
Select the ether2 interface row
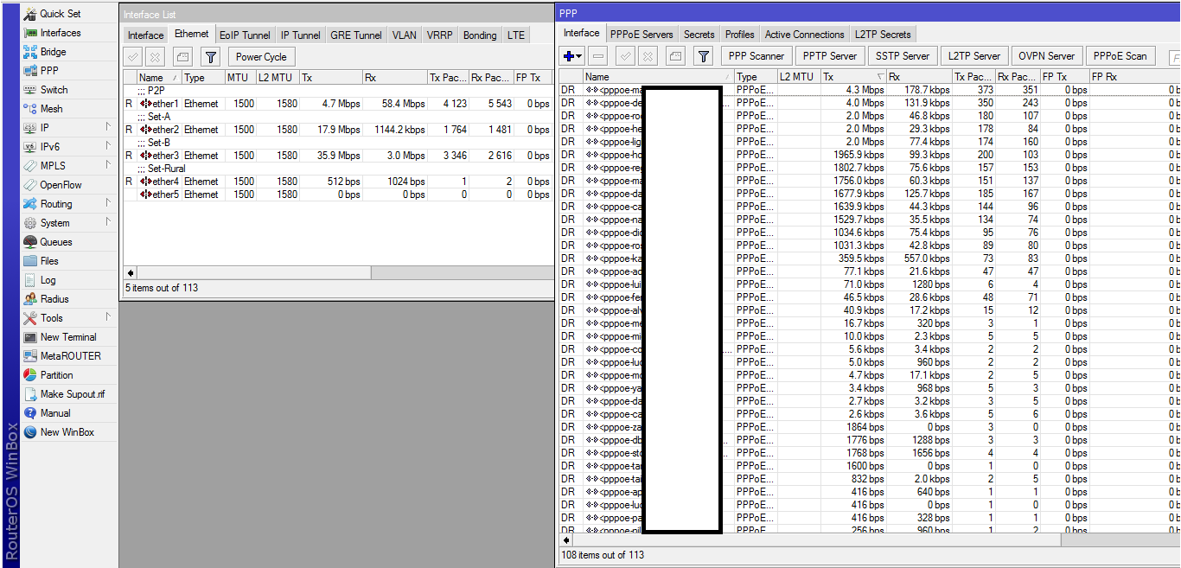(x=337, y=130)
